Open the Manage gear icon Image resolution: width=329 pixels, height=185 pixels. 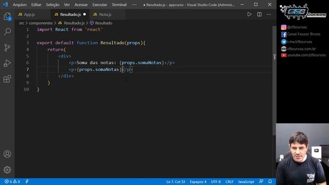point(7,170)
